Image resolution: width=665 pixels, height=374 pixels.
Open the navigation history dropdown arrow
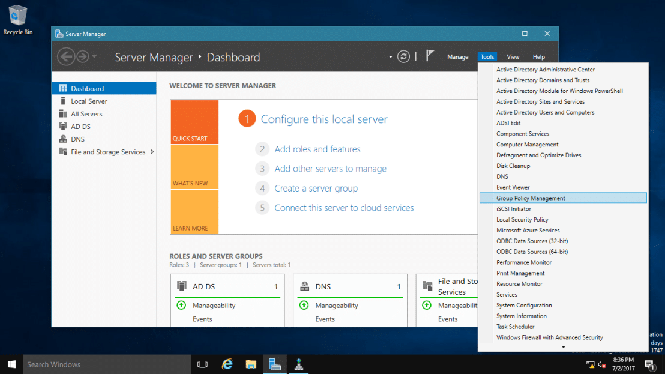pyautogui.click(x=95, y=56)
